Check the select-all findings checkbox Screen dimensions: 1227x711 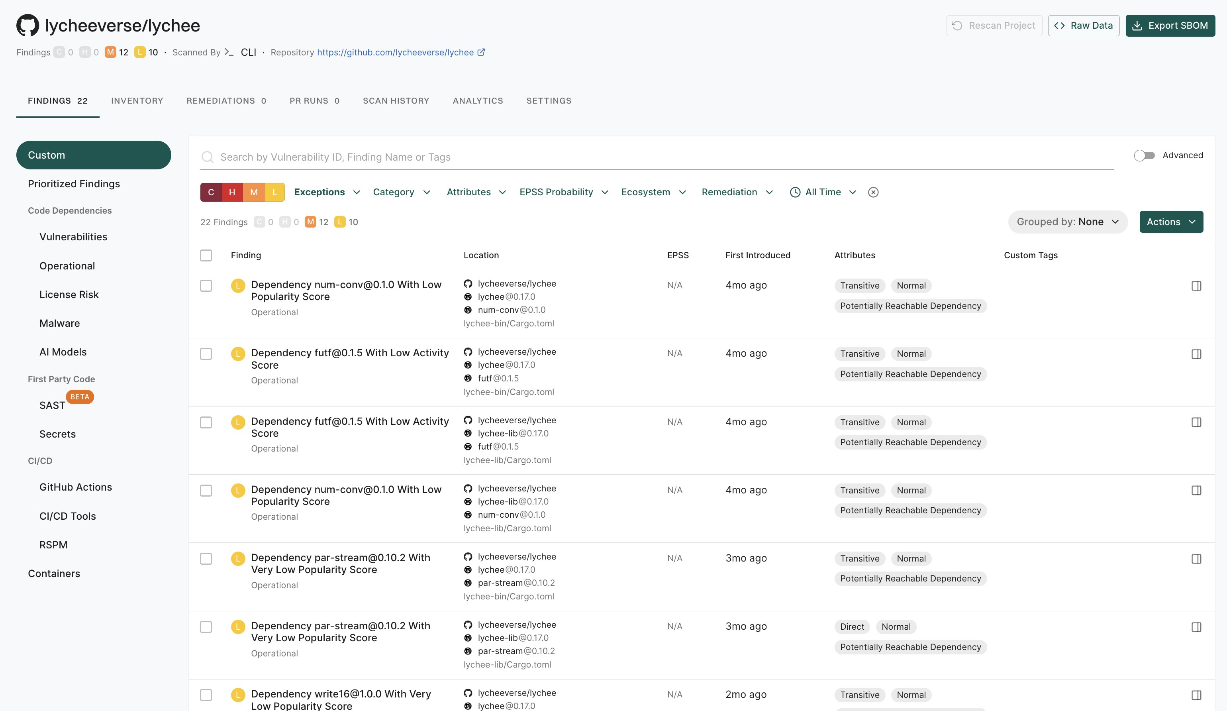[206, 255]
